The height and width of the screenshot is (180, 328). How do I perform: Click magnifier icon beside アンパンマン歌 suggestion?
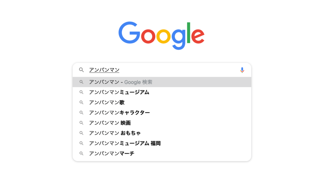81,102
